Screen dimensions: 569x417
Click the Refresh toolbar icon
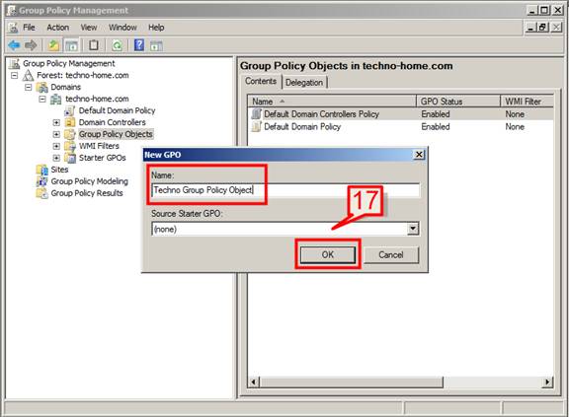coord(117,45)
